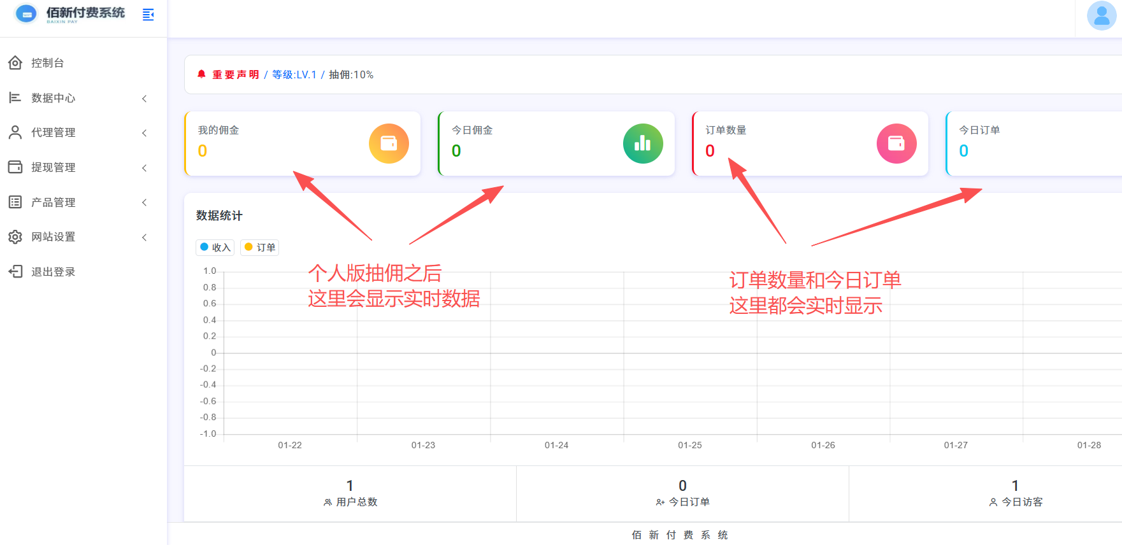This screenshot has width=1122, height=545.
Task: Expand the 数据中心 submenu chevron
Action: click(145, 98)
